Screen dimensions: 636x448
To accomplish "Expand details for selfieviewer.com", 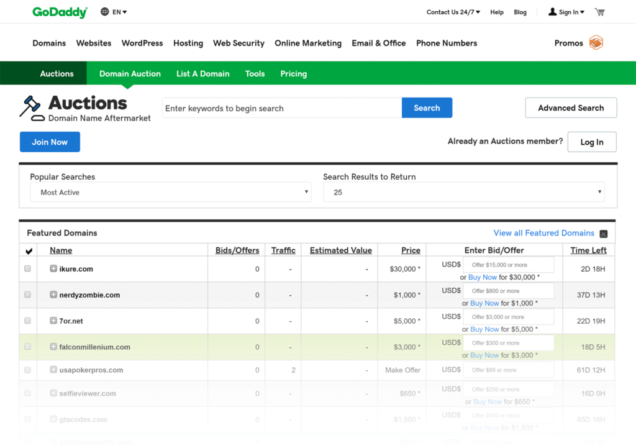I will [x=53, y=393].
